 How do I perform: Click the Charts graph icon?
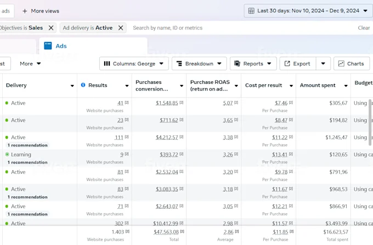pos(341,64)
